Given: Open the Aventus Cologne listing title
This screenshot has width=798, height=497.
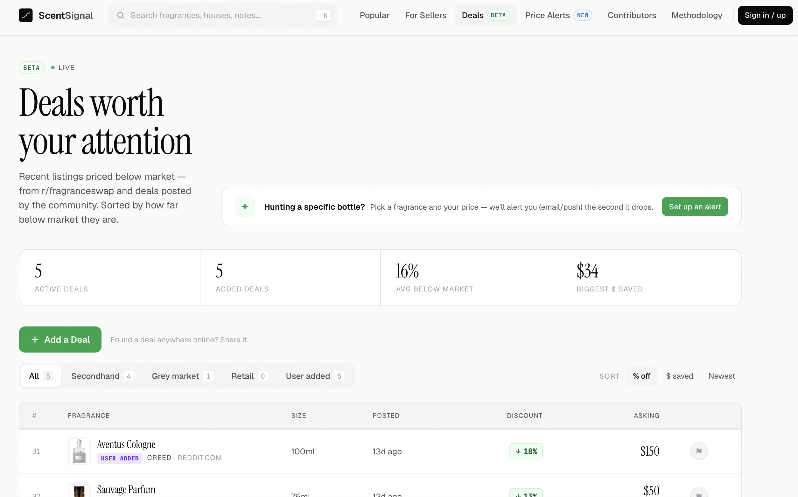Looking at the screenshot, I should coord(126,444).
